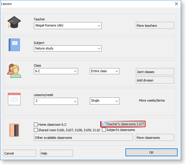Open the Class dropdown showing 6.C

pyautogui.click(x=75, y=71)
